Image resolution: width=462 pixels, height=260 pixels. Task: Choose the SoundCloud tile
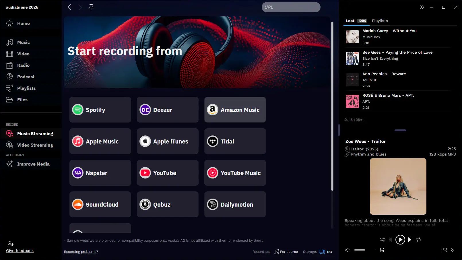click(100, 205)
